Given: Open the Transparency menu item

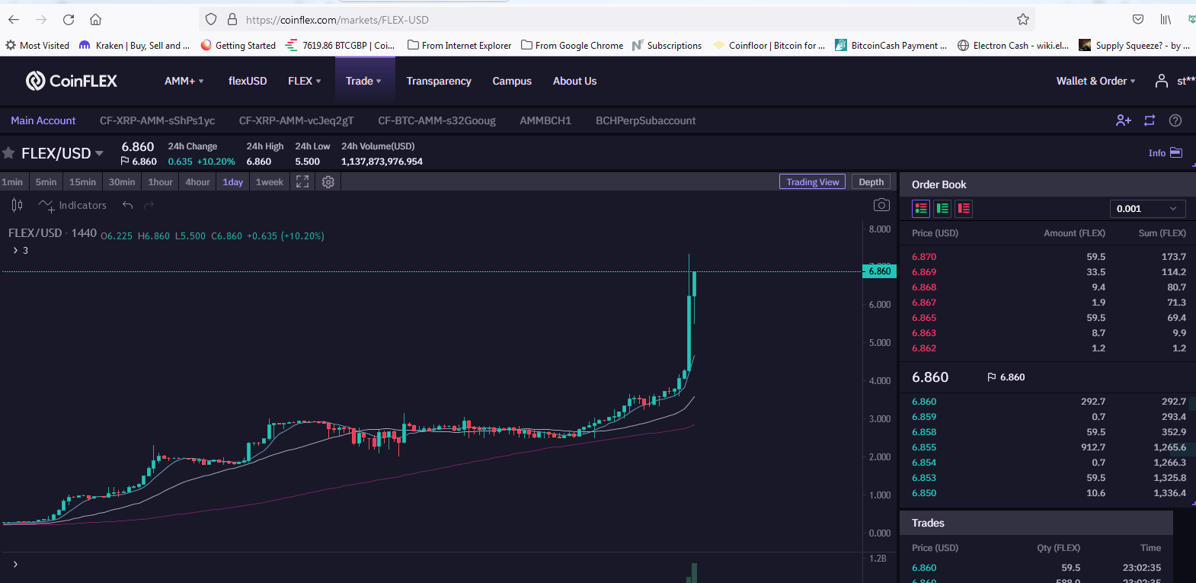Looking at the screenshot, I should (x=439, y=81).
